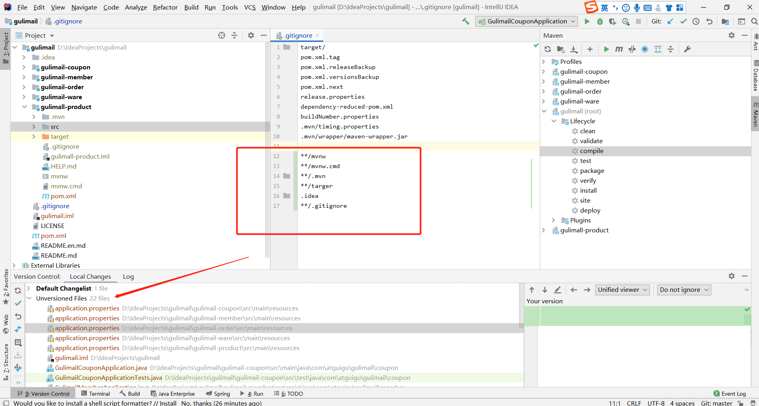The height and width of the screenshot is (406, 759).
Task: Change UTF-8 file encoding in status bar
Action: 656,403
